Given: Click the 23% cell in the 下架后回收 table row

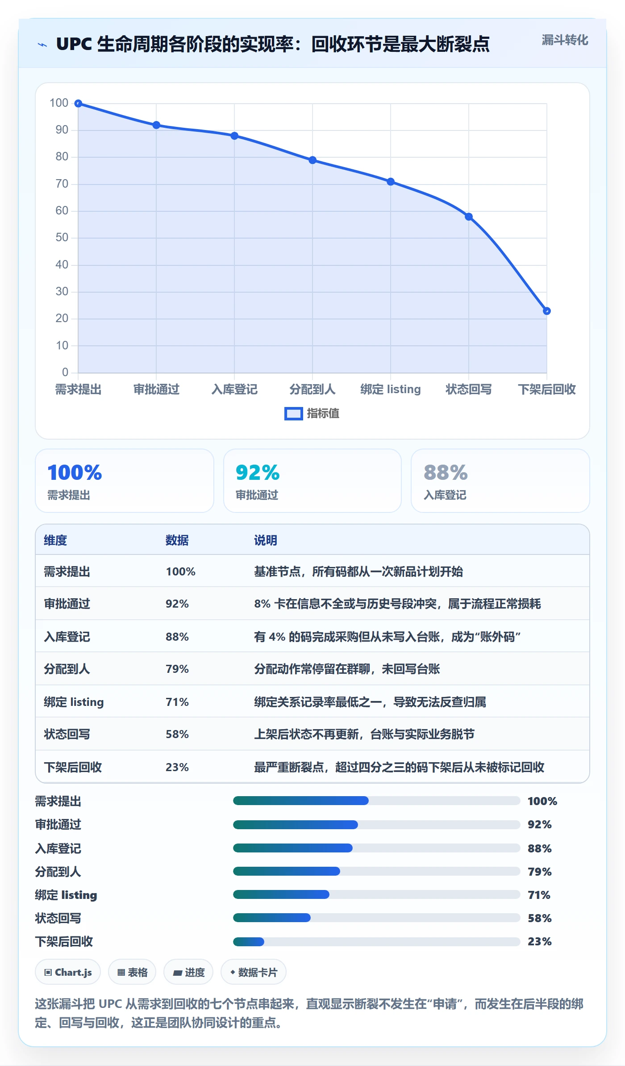Looking at the screenshot, I should pyautogui.click(x=177, y=767).
